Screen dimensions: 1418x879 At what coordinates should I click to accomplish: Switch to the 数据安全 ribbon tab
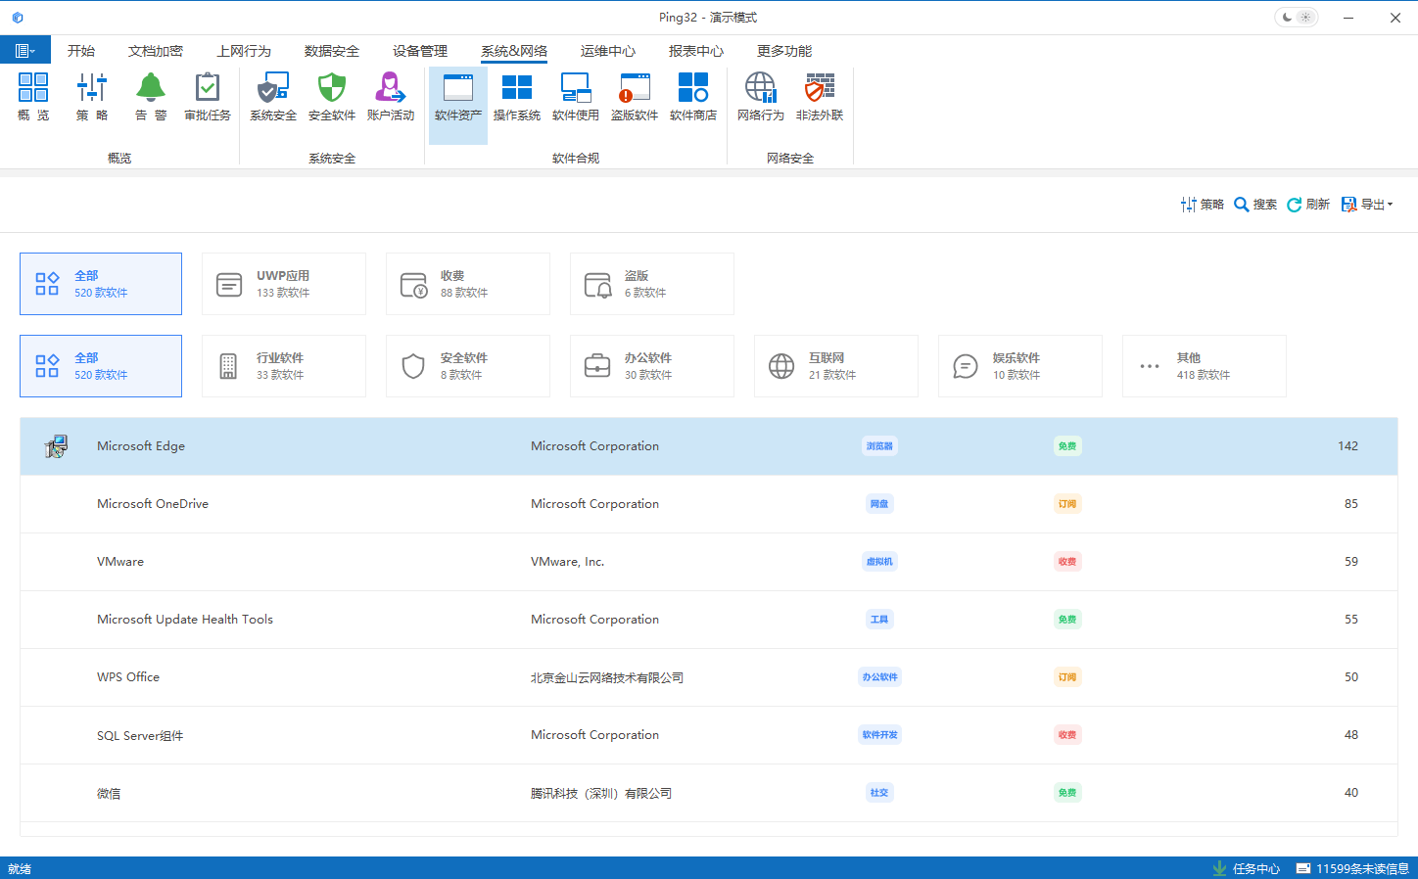[331, 51]
